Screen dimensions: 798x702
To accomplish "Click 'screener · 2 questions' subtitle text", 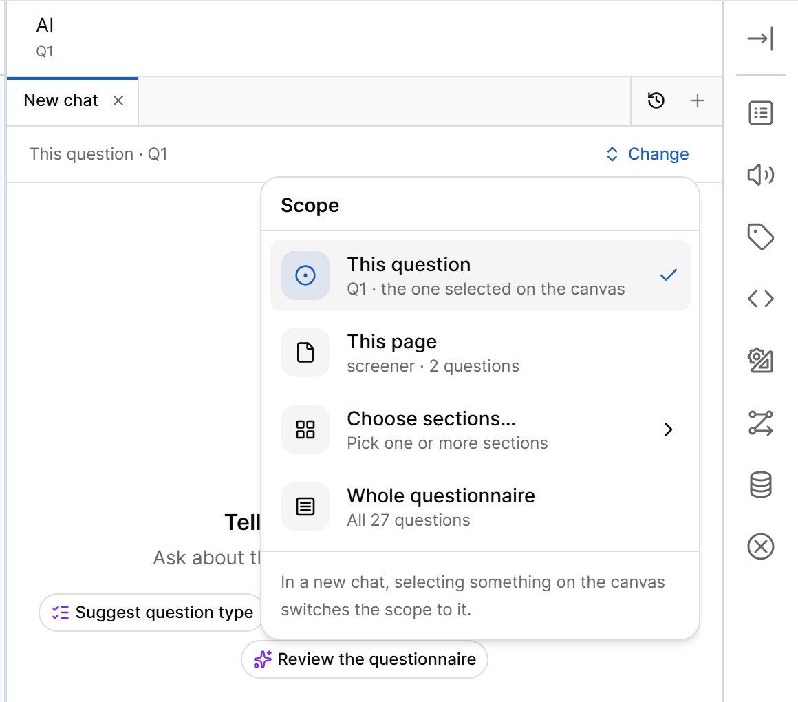I will (433, 366).
